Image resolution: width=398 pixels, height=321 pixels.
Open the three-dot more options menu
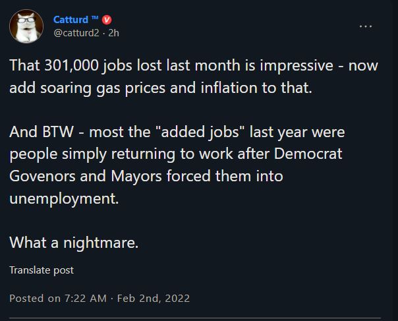point(366,26)
